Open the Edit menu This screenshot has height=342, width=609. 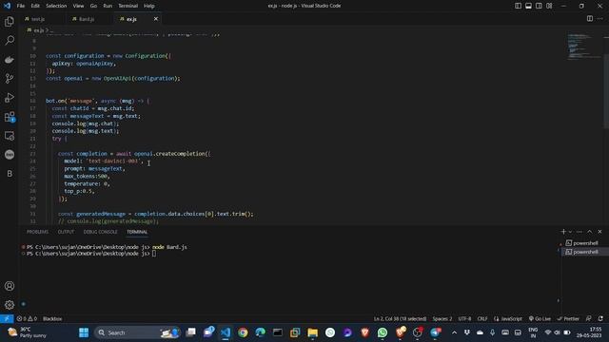(x=35, y=6)
